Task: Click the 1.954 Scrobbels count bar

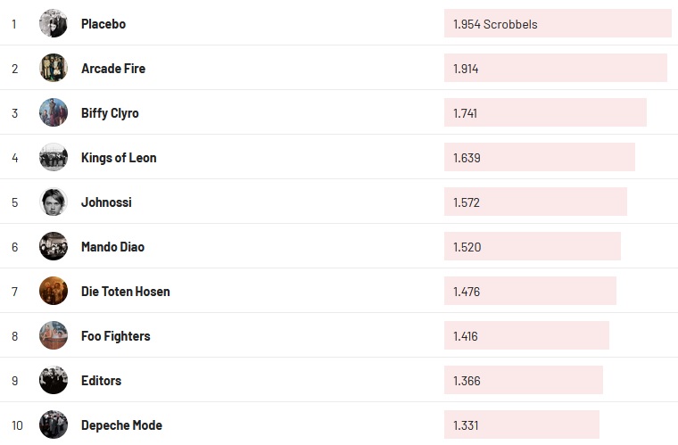Action: (558, 24)
